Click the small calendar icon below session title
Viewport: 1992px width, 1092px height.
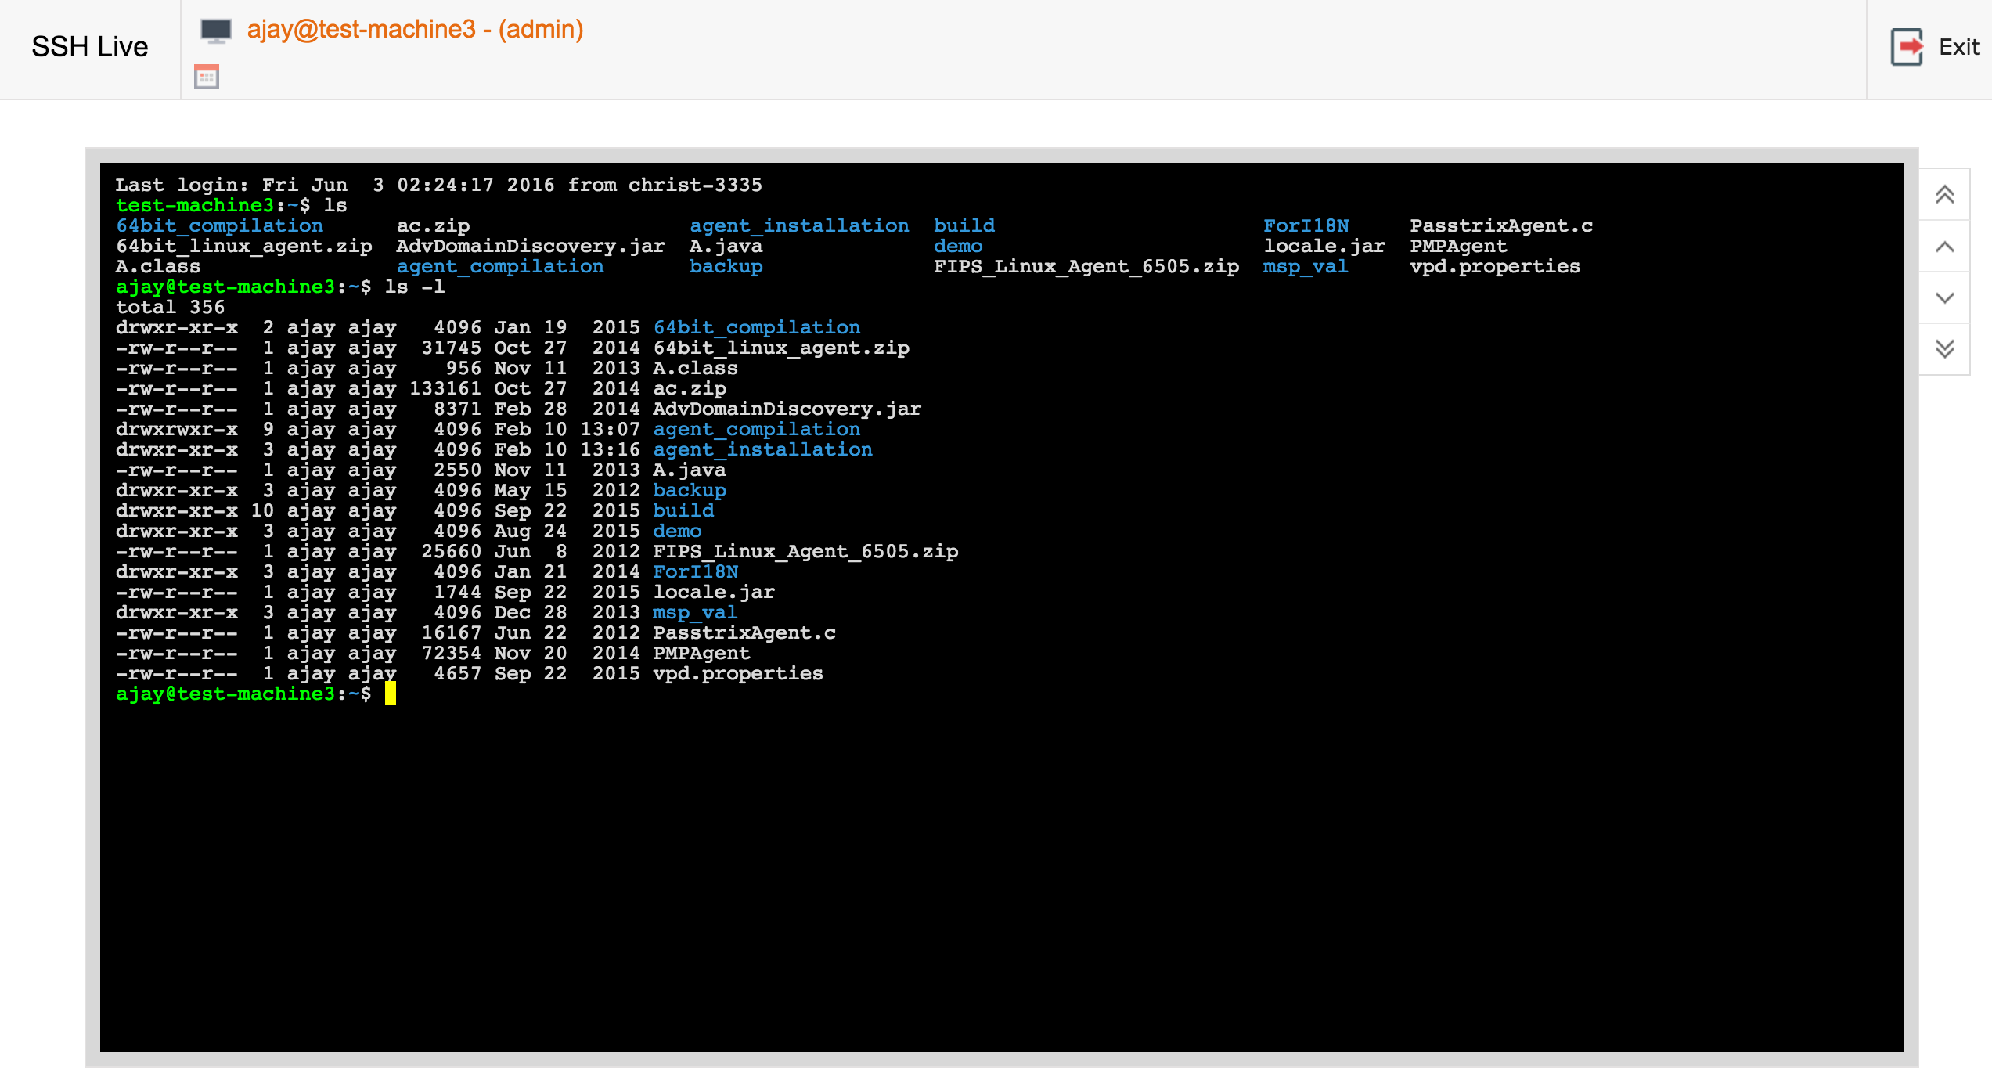[207, 77]
